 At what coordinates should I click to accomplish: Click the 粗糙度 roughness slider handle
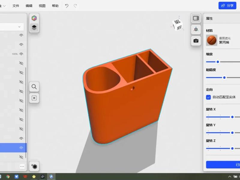224,77
